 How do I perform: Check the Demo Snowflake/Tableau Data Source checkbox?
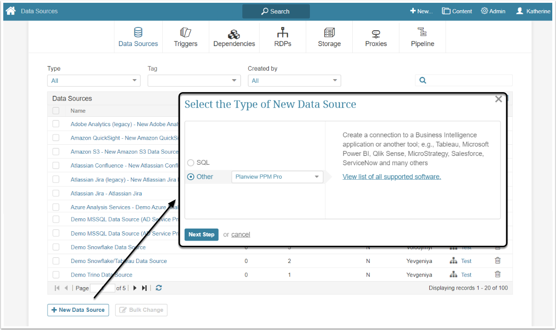coord(56,261)
